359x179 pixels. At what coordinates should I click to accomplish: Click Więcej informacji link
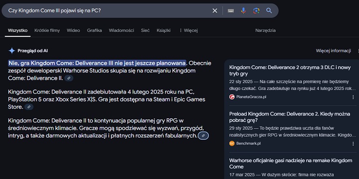coord(334,51)
